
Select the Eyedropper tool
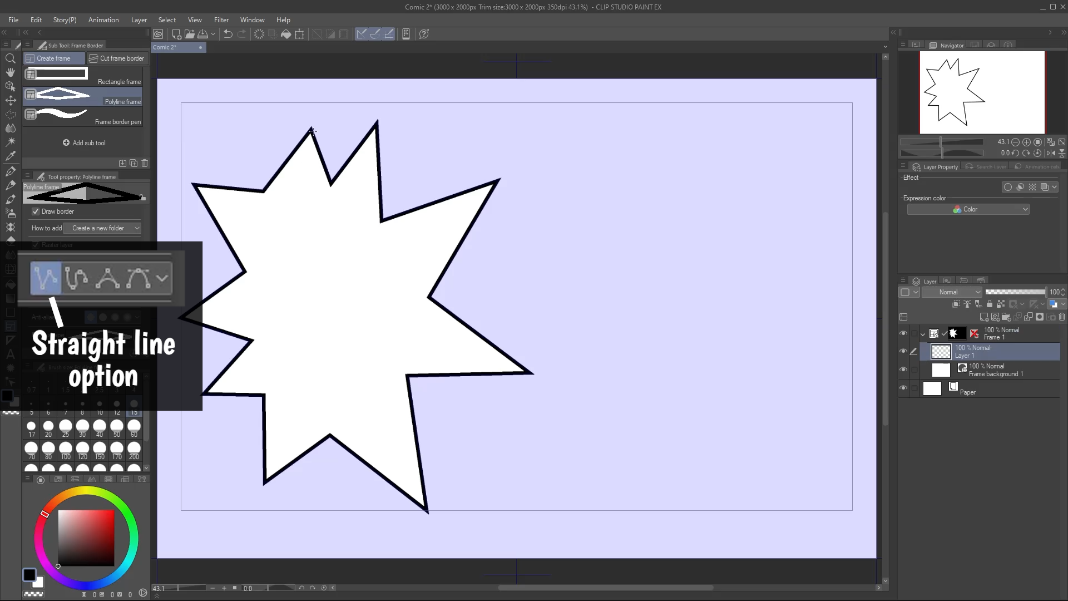pyautogui.click(x=10, y=156)
